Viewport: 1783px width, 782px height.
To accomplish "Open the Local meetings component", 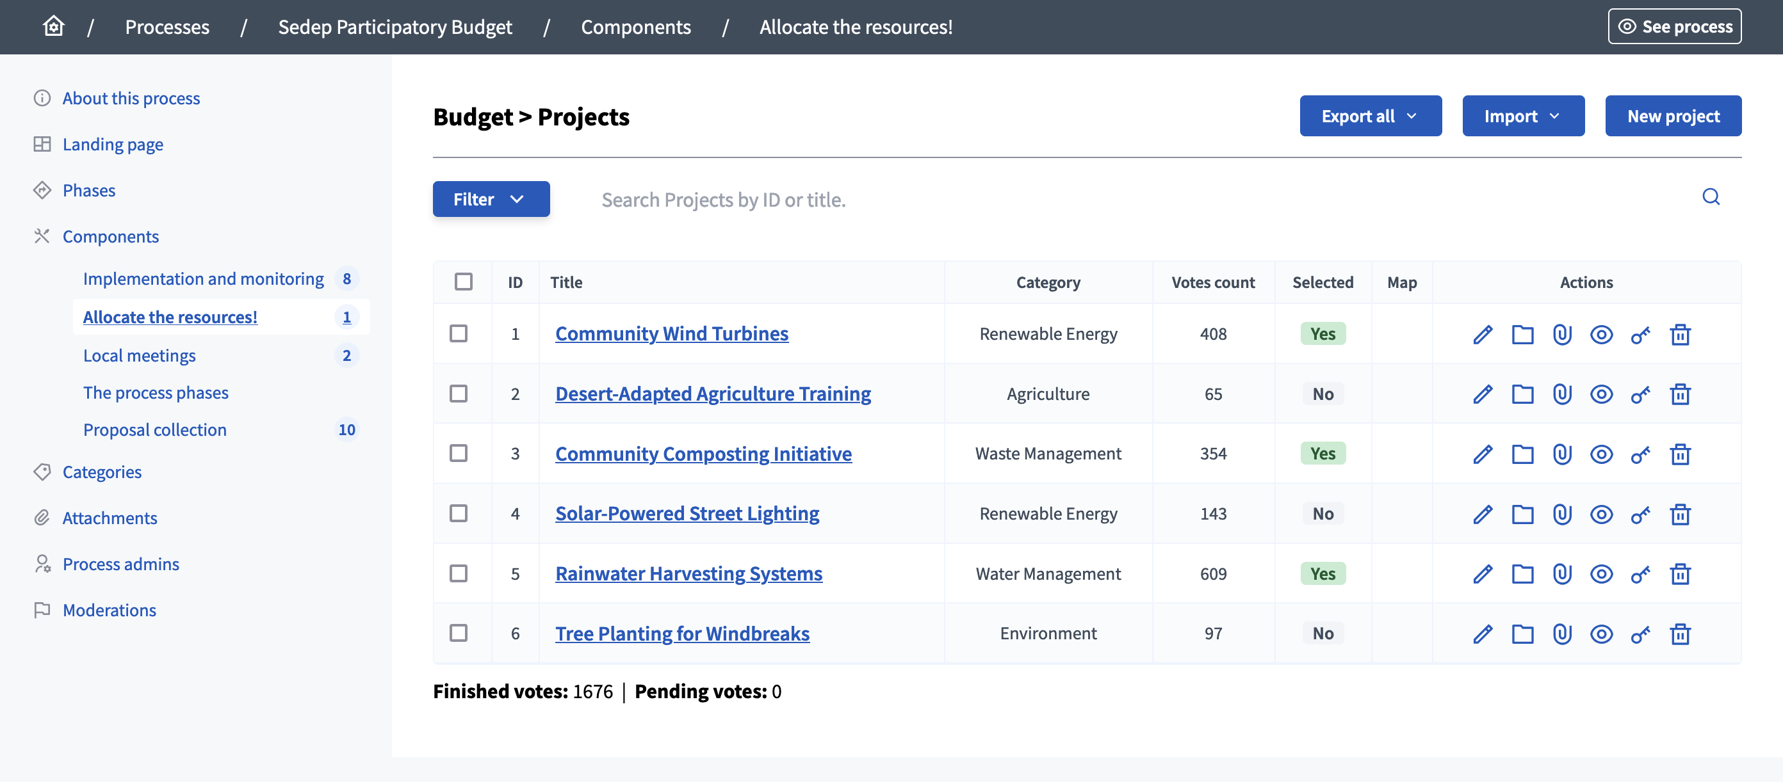I will (139, 355).
